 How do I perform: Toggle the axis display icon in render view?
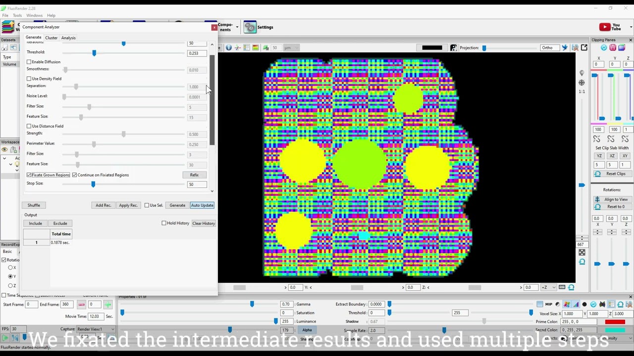point(237,47)
